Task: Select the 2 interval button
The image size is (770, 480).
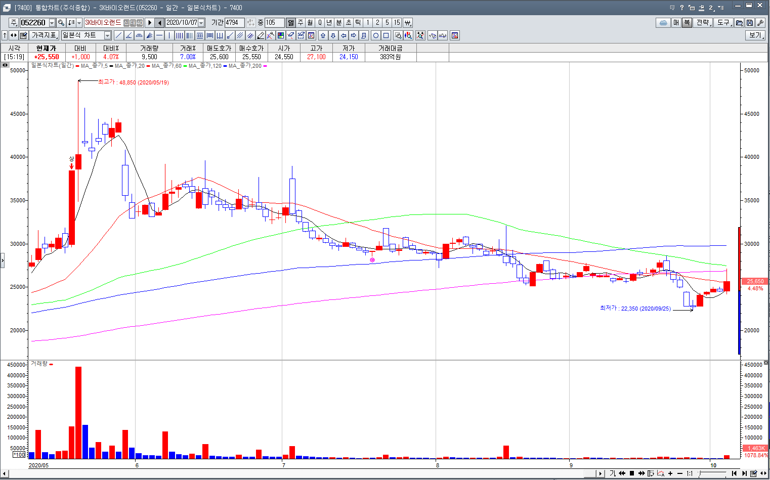Action: pos(377,23)
